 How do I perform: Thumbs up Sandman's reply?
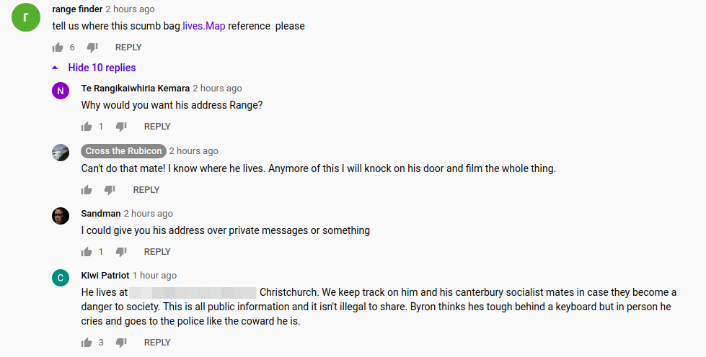coord(87,252)
